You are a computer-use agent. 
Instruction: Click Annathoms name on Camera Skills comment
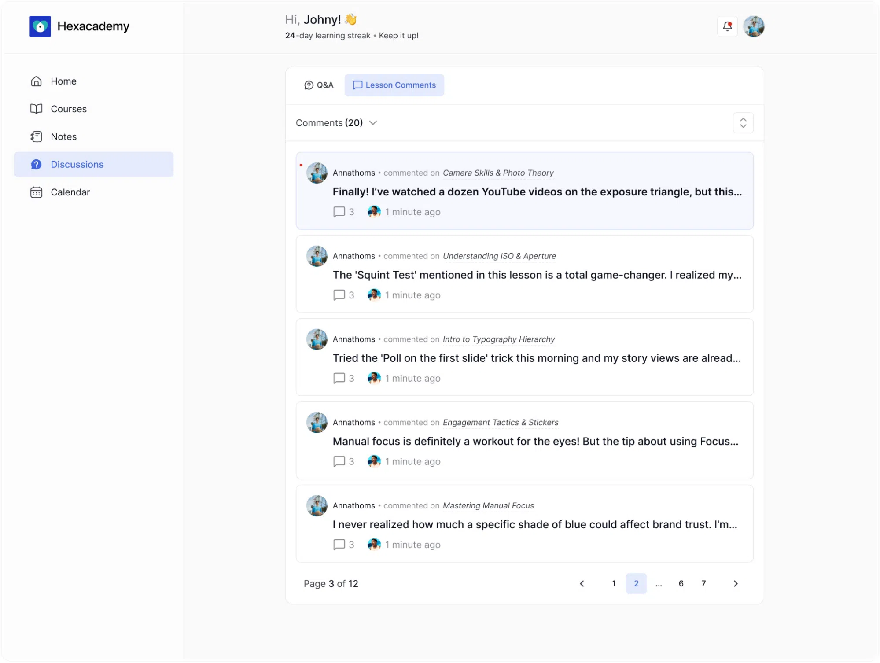point(354,173)
